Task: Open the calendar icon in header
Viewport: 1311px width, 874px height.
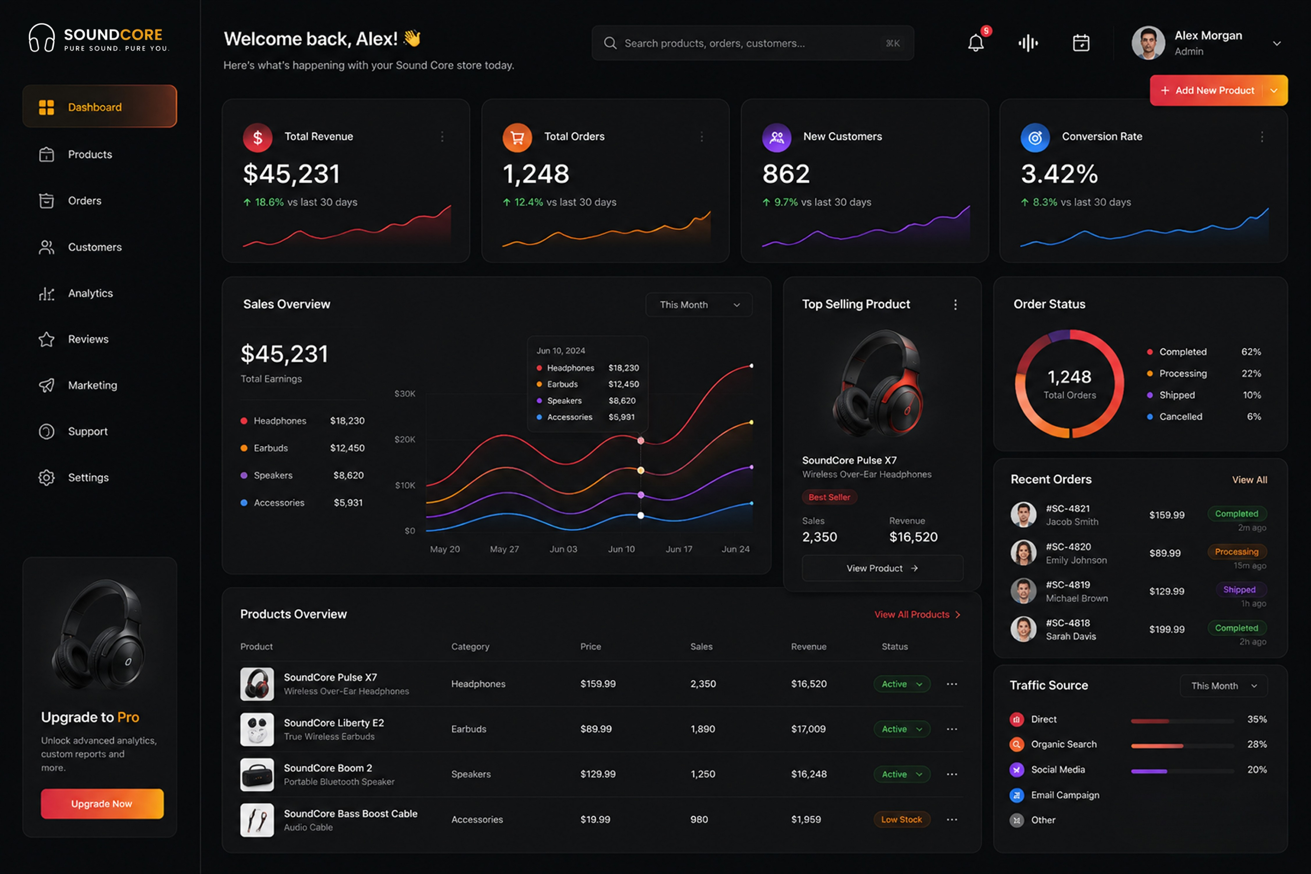Action: coord(1081,43)
